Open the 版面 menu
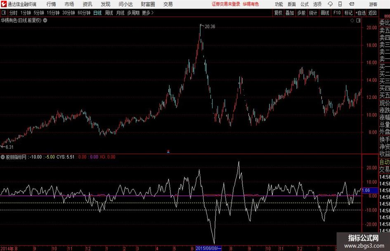 point(292,4)
